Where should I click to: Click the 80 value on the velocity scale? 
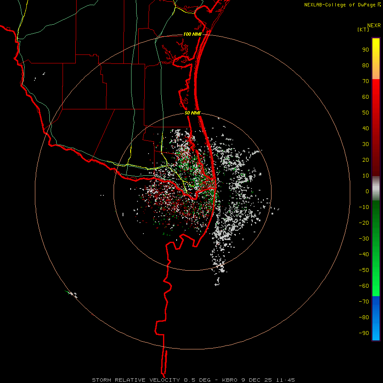pyautogui.click(x=366, y=66)
